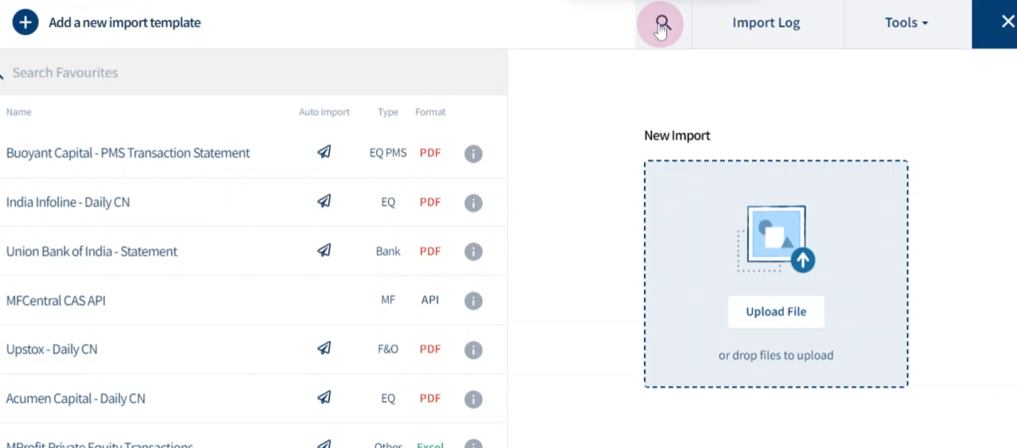The height and width of the screenshot is (448, 1017).
Task: Close the import panel with X
Action: tap(1007, 22)
